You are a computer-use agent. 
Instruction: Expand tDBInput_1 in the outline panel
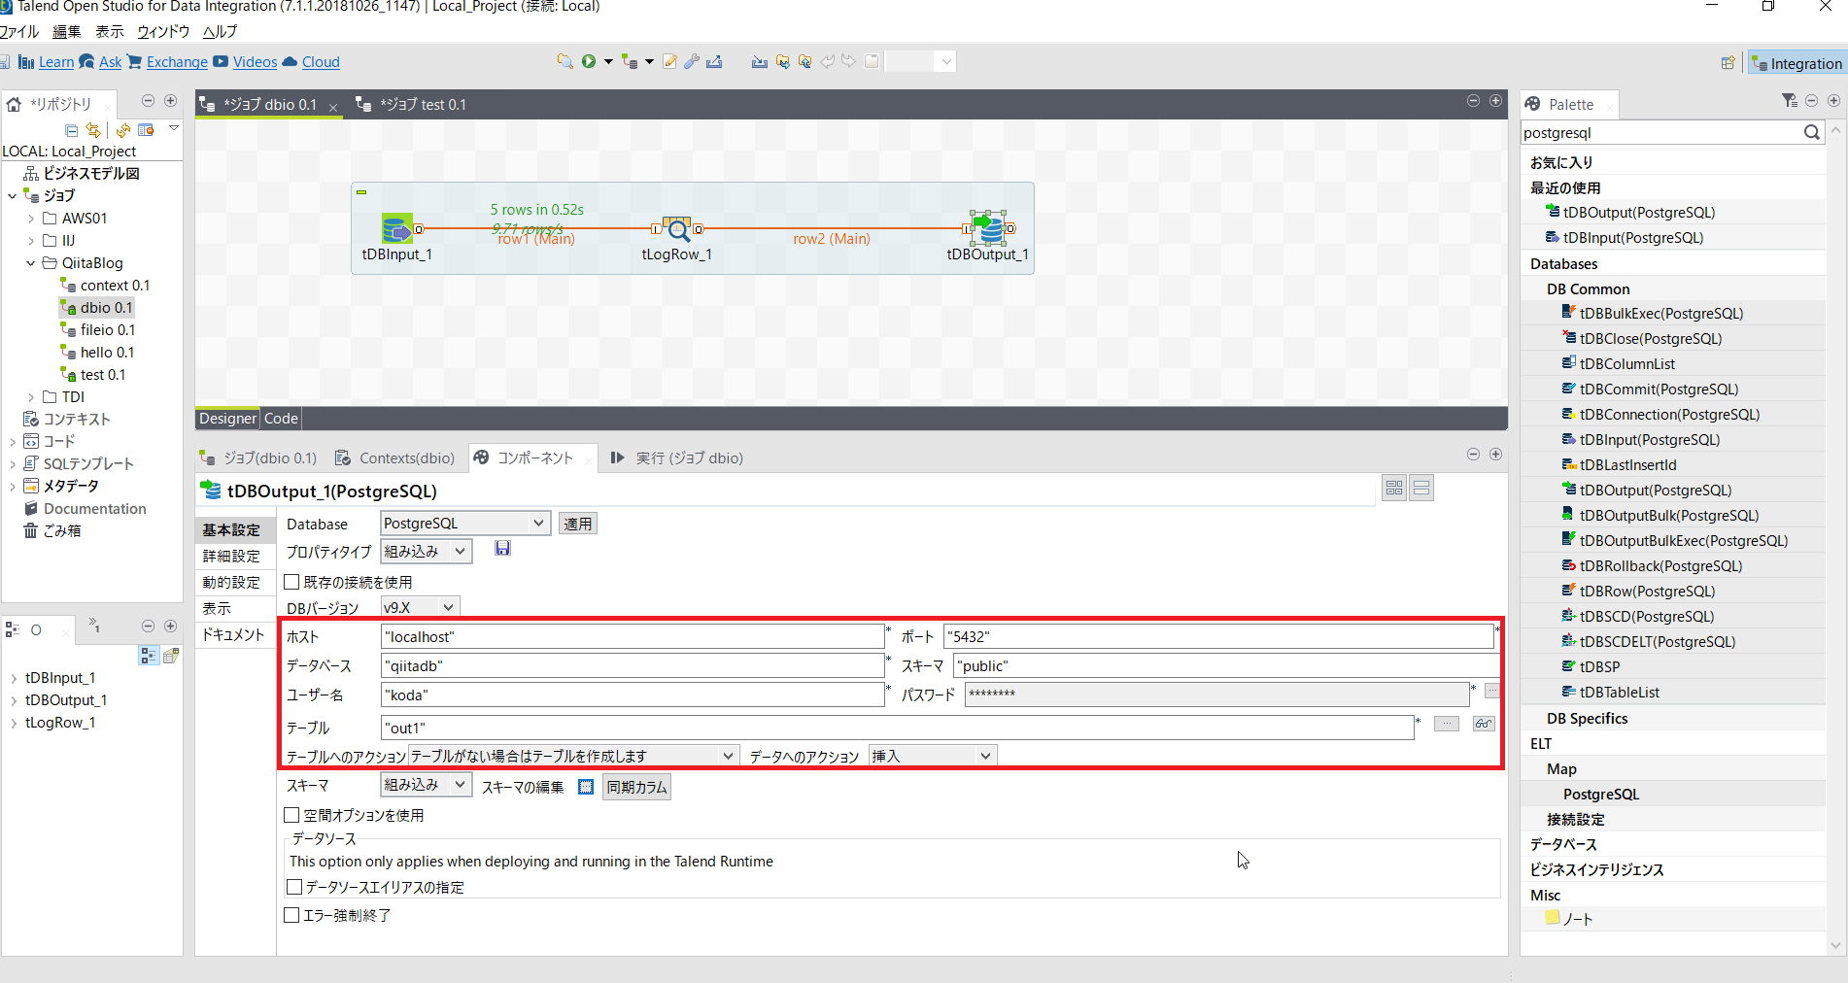point(14,678)
